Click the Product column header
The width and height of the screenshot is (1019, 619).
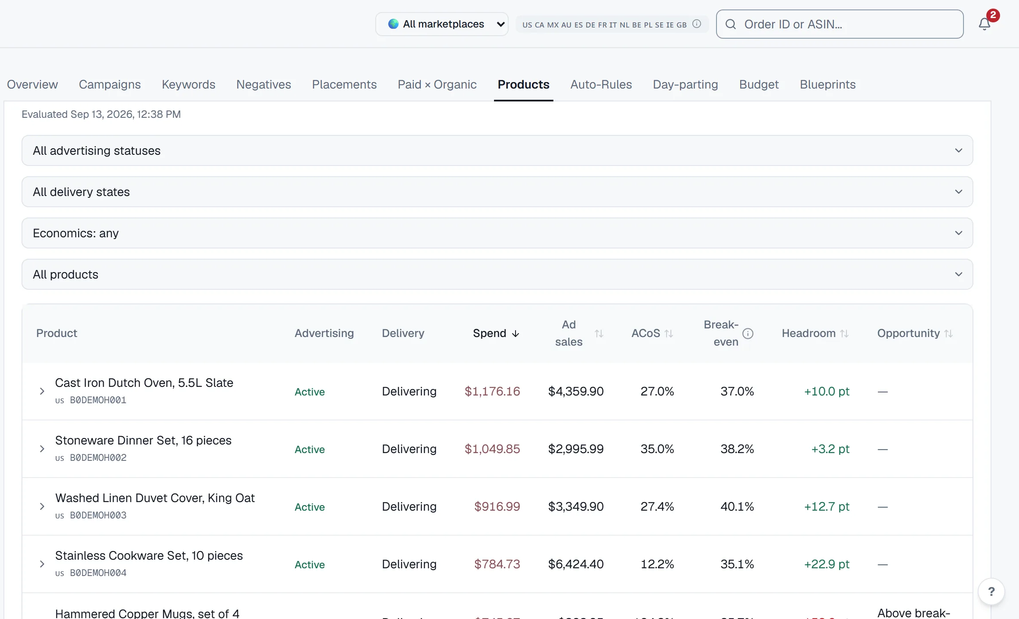pos(56,333)
